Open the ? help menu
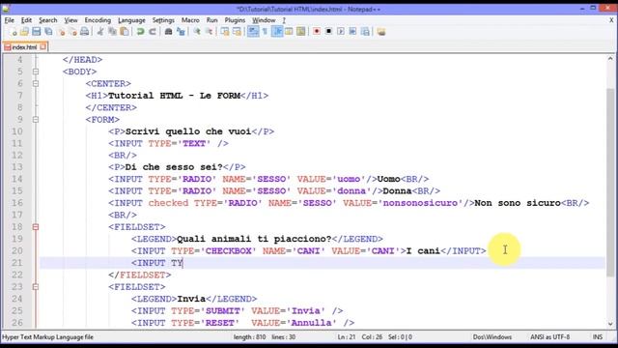This screenshot has width=618, height=348. click(284, 20)
